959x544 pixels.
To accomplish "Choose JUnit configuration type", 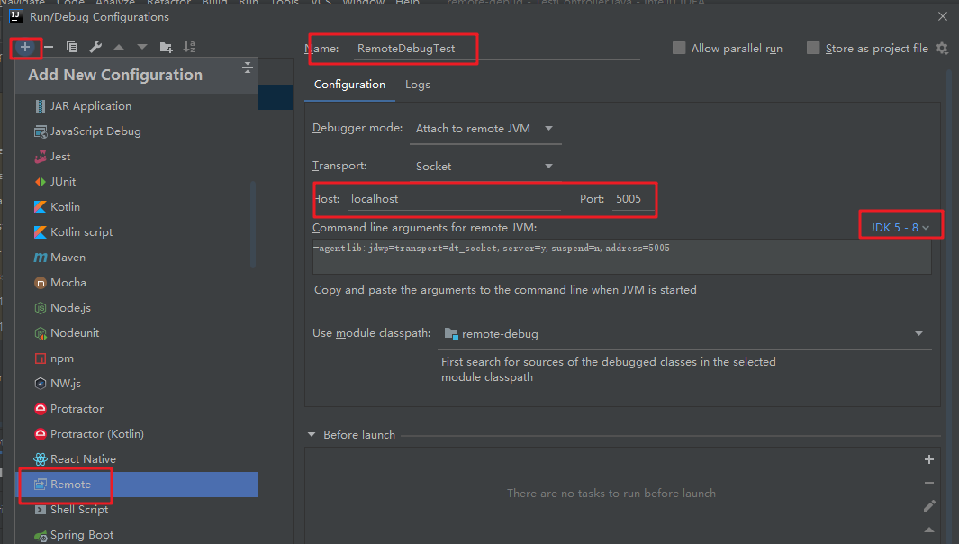I will (136, 182).
